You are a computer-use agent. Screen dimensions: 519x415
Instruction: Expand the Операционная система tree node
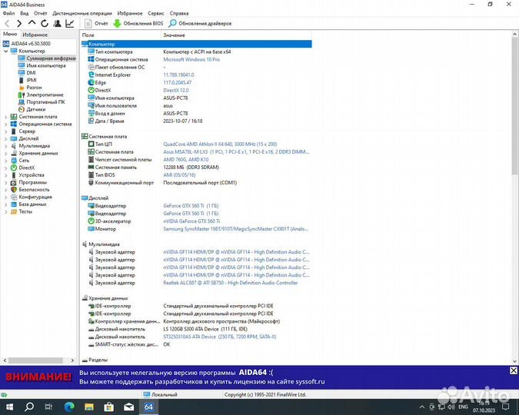[5, 124]
